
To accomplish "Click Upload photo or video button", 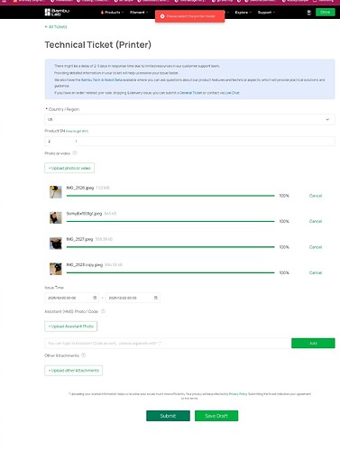I will point(69,168).
